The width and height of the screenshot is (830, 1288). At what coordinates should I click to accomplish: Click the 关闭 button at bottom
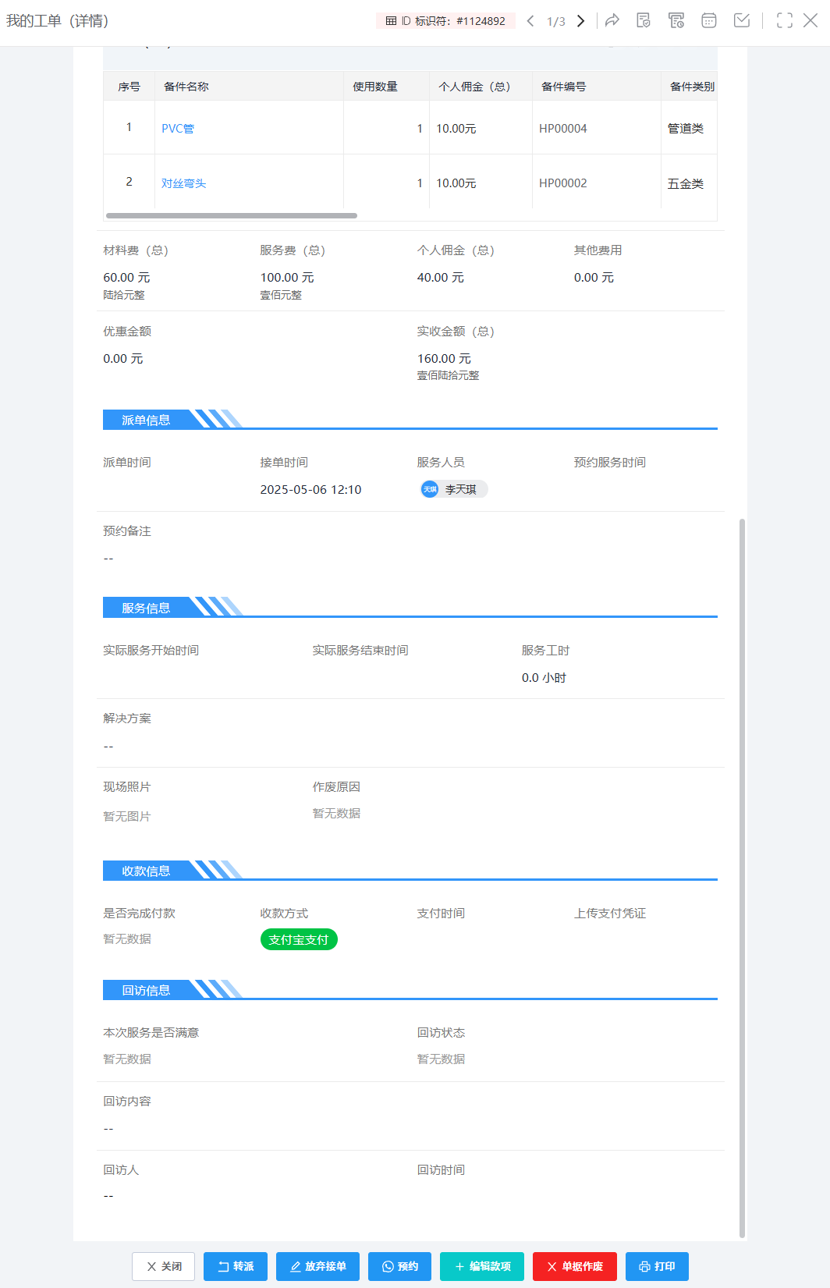(164, 1266)
